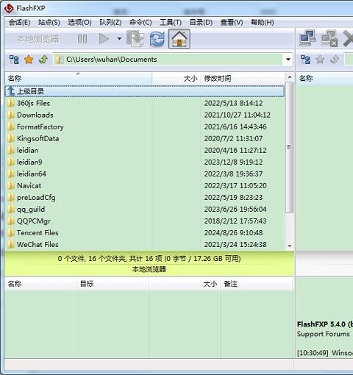This screenshot has width=353, height=375.
Task: Open the 选项(O) menu
Action: [x=79, y=23]
